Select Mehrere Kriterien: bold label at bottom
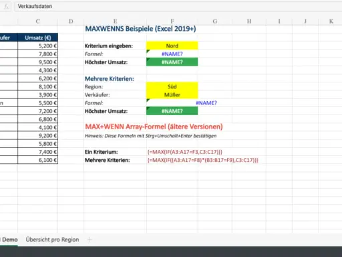Screen dimensions: 342x257 (107, 160)
